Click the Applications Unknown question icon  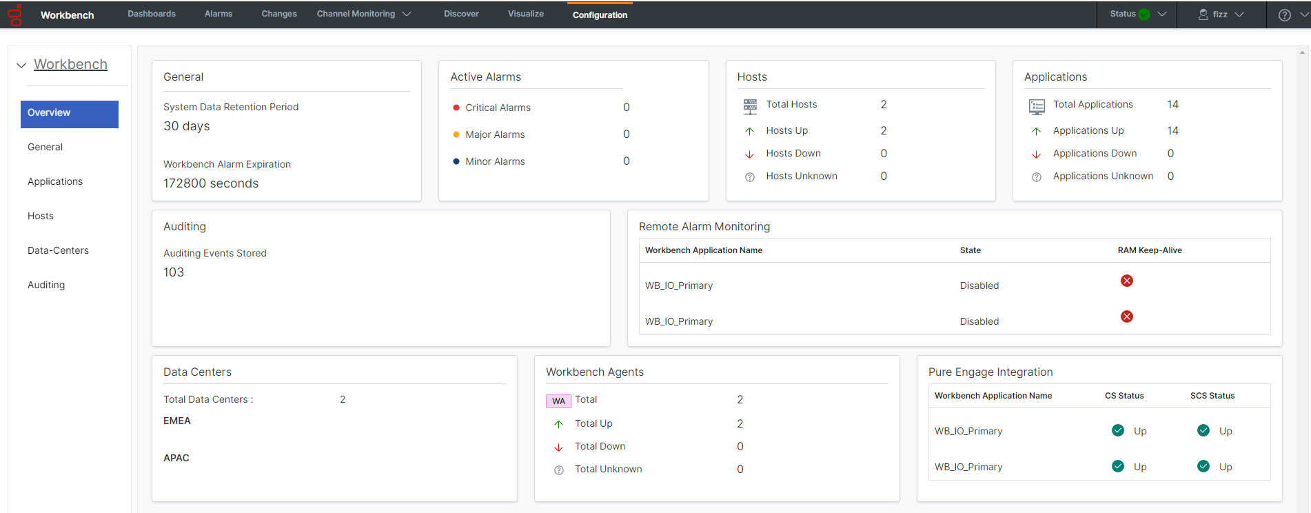[x=1037, y=177]
